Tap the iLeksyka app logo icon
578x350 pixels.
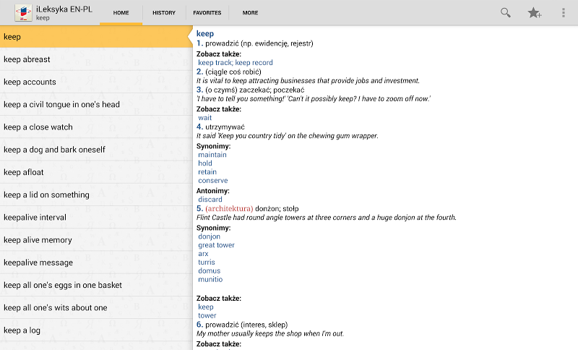pyautogui.click(x=23, y=12)
